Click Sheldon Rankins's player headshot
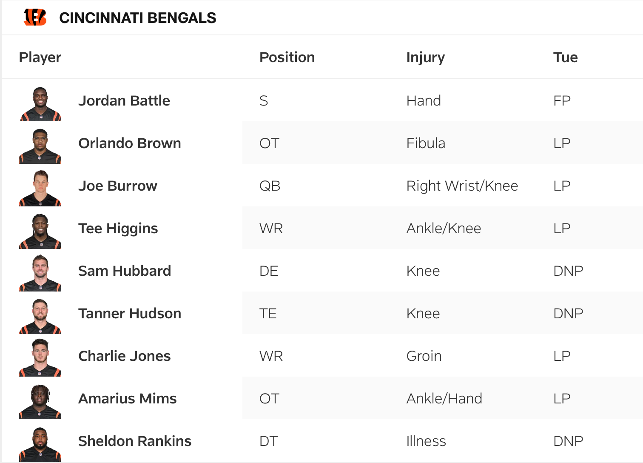Image resolution: width=643 pixels, height=463 pixels. pos(40,444)
